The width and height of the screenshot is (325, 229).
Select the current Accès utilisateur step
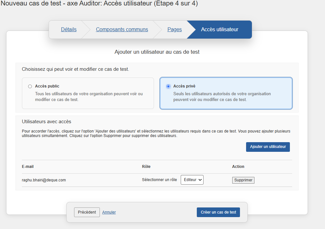click(x=220, y=30)
